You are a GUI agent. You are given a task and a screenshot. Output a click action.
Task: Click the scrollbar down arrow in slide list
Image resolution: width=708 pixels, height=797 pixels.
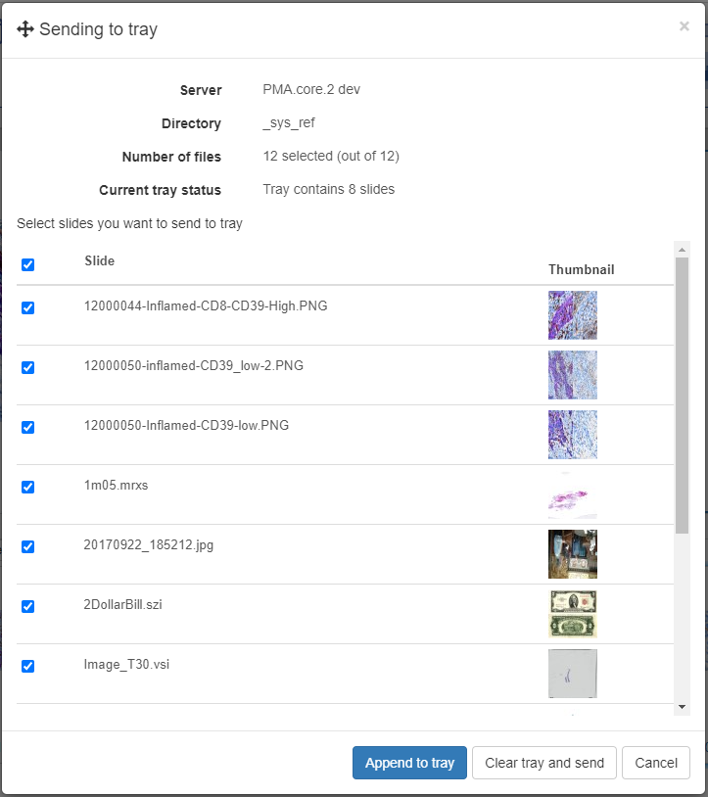point(682,706)
